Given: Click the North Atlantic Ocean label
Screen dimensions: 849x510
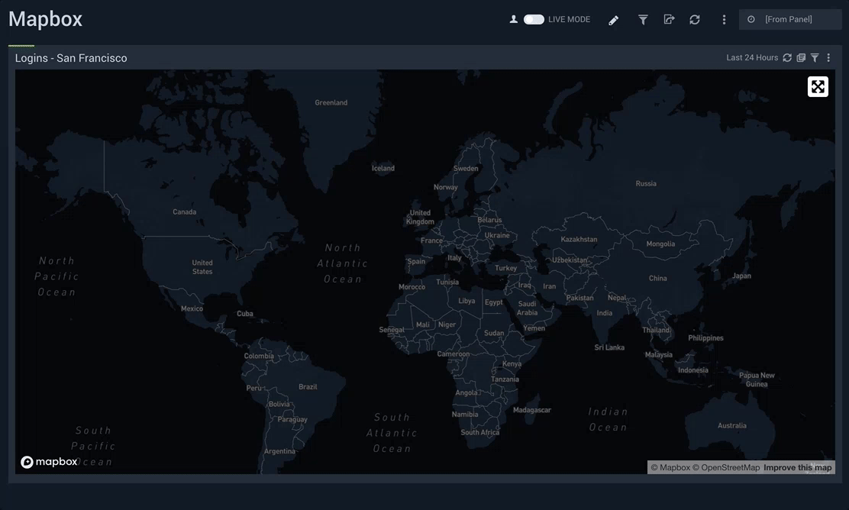Looking at the screenshot, I should [x=342, y=263].
